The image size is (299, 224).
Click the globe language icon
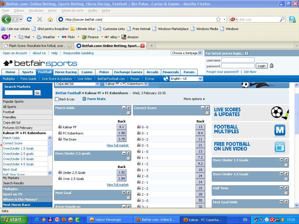tap(166, 78)
